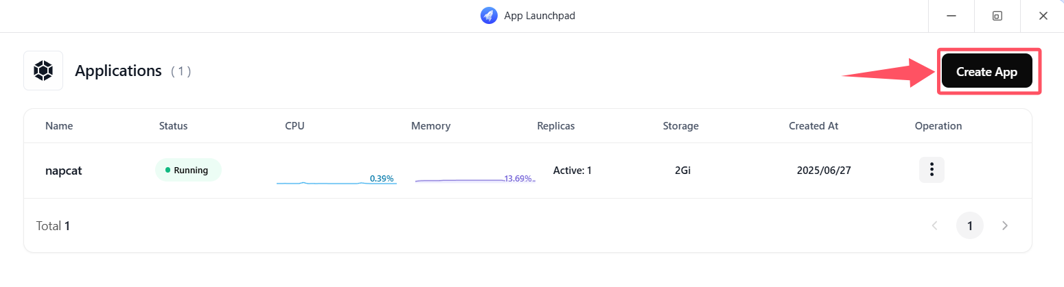Click the App Launchpad rocket icon
This screenshot has height=287, width=1064.
coord(489,16)
